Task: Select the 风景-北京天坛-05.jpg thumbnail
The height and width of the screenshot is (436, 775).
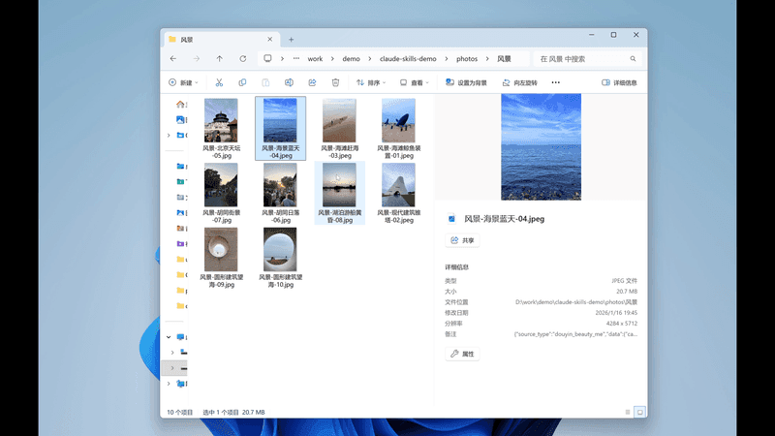Action: (221, 128)
